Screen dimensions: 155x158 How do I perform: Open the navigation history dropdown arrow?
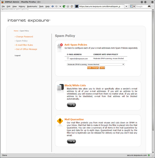click(x=60, y=6)
